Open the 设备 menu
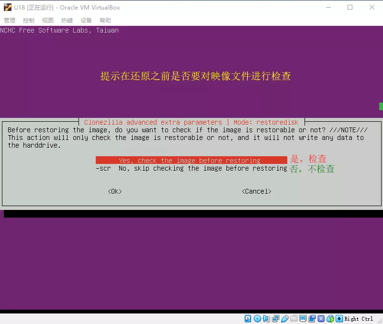 pyautogui.click(x=86, y=20)
